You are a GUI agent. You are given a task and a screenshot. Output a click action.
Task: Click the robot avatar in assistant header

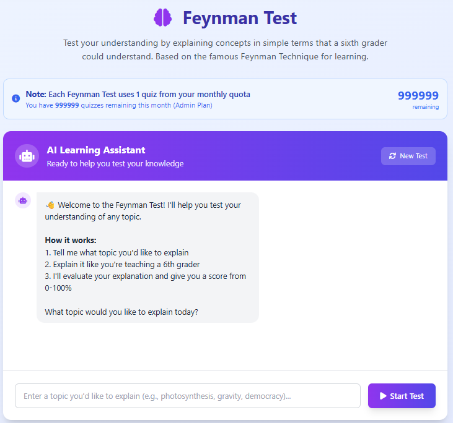[x=27, y=156]
